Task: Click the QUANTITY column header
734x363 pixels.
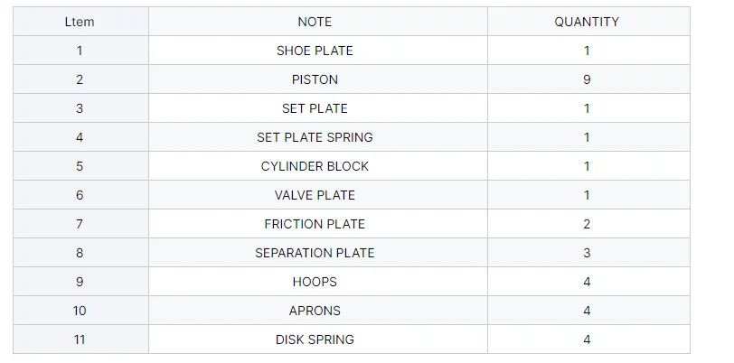Action: 588,22
